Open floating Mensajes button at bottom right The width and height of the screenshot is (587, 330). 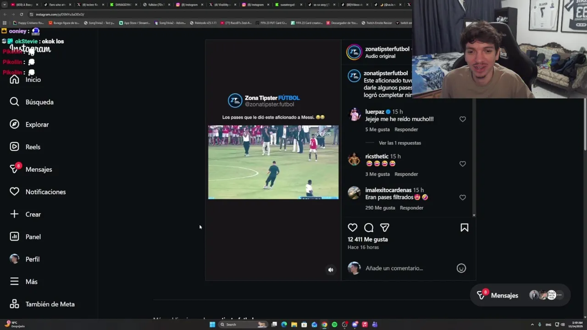(x=520, y=296)
